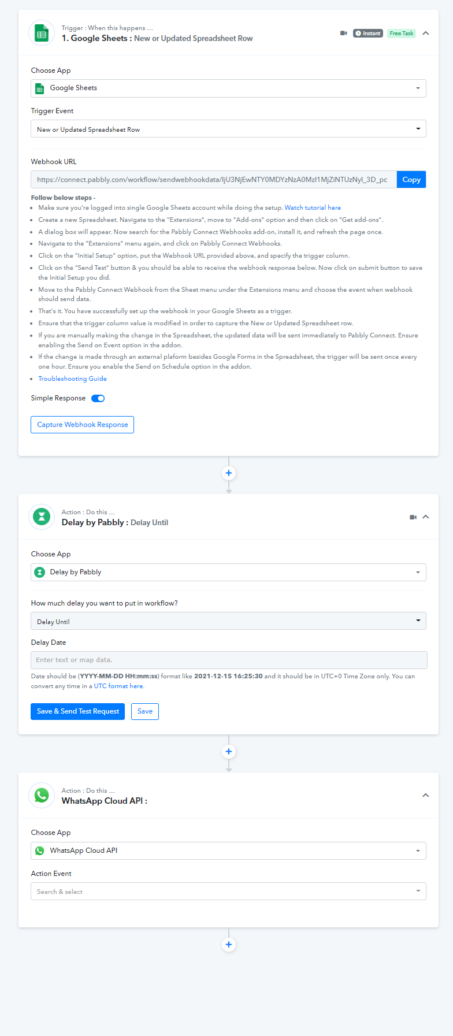Open the UTC format here link
The height and width of the screenshot is (1036, 453).
(x=119, y=686)
